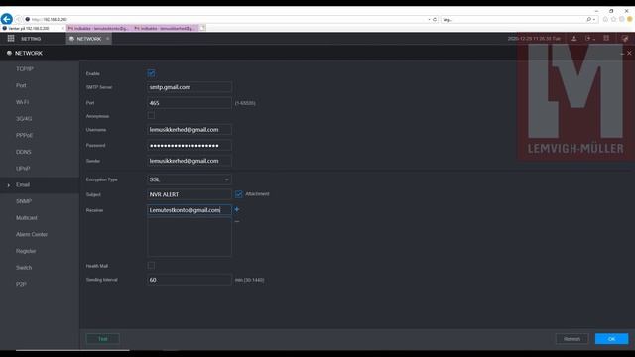The width and height of the screenshot is (635, 357).
Task: Select PPPoE in the sidebar
Action: (x=24, y=135)
